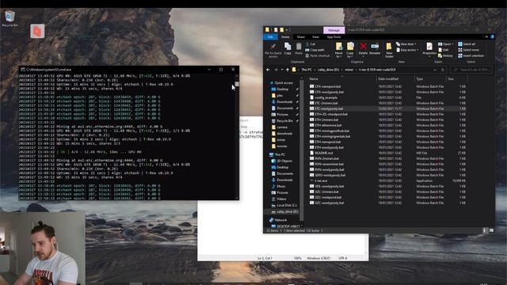Click the Rename icon in the ribbon

pyautogui.click(x=375, y=47)
